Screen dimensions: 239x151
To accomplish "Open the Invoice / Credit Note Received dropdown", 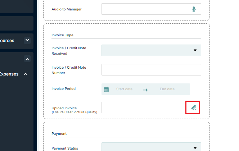I will 151,50.
